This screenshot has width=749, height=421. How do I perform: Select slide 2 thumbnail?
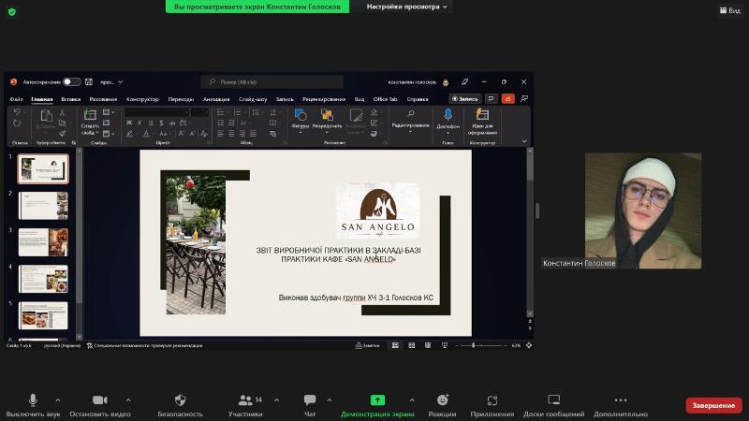pos(43,205)
